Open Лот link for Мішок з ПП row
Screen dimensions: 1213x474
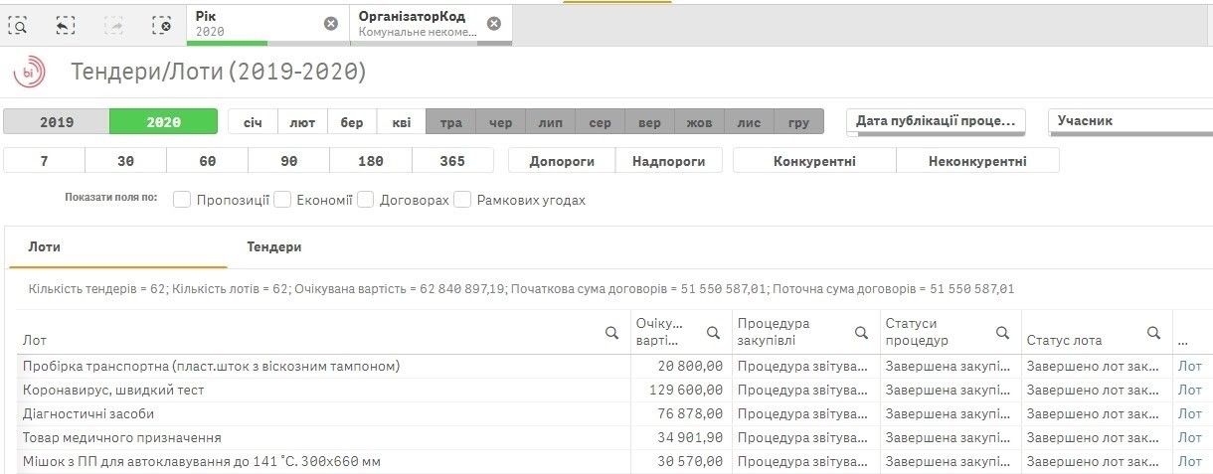(1190, 461)
